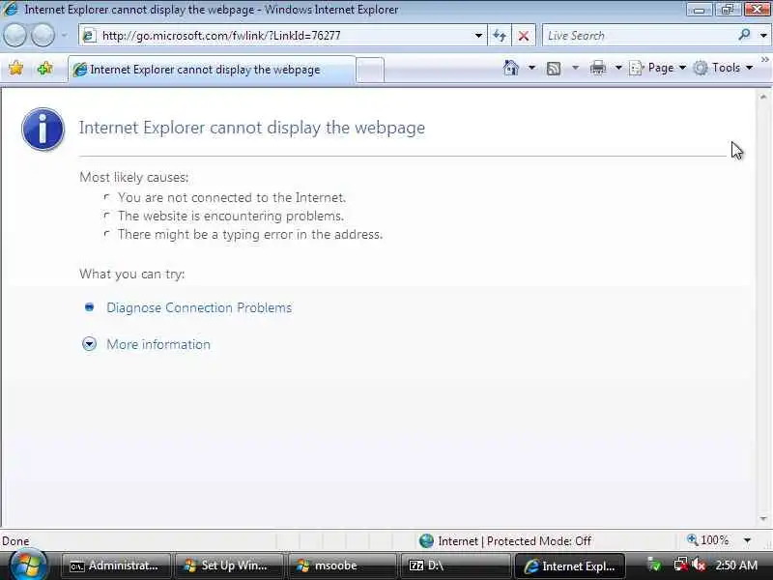
Task: Click the Internet Explorer title bar icon
Action: 11,9
